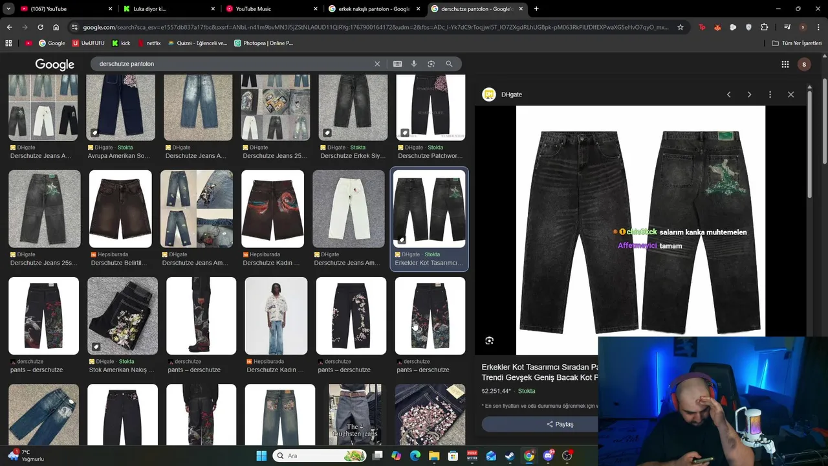Open the Chrome extensions puzzle menu
This screenshot has height=466, width=828.
point(765,27)
